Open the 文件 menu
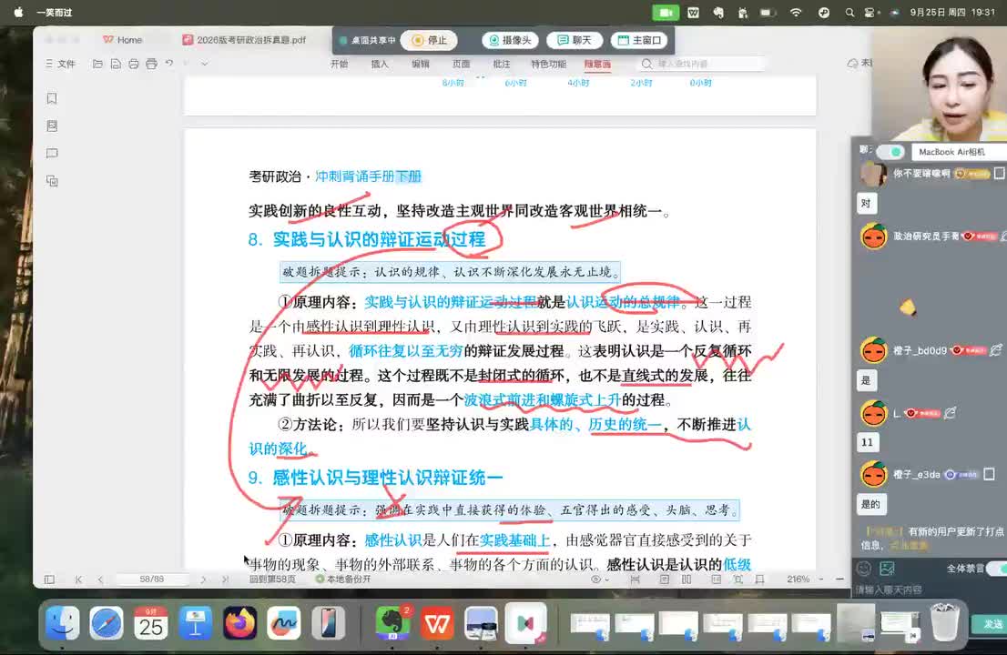This screenshot has width=1007, height=655. point(60,64)
